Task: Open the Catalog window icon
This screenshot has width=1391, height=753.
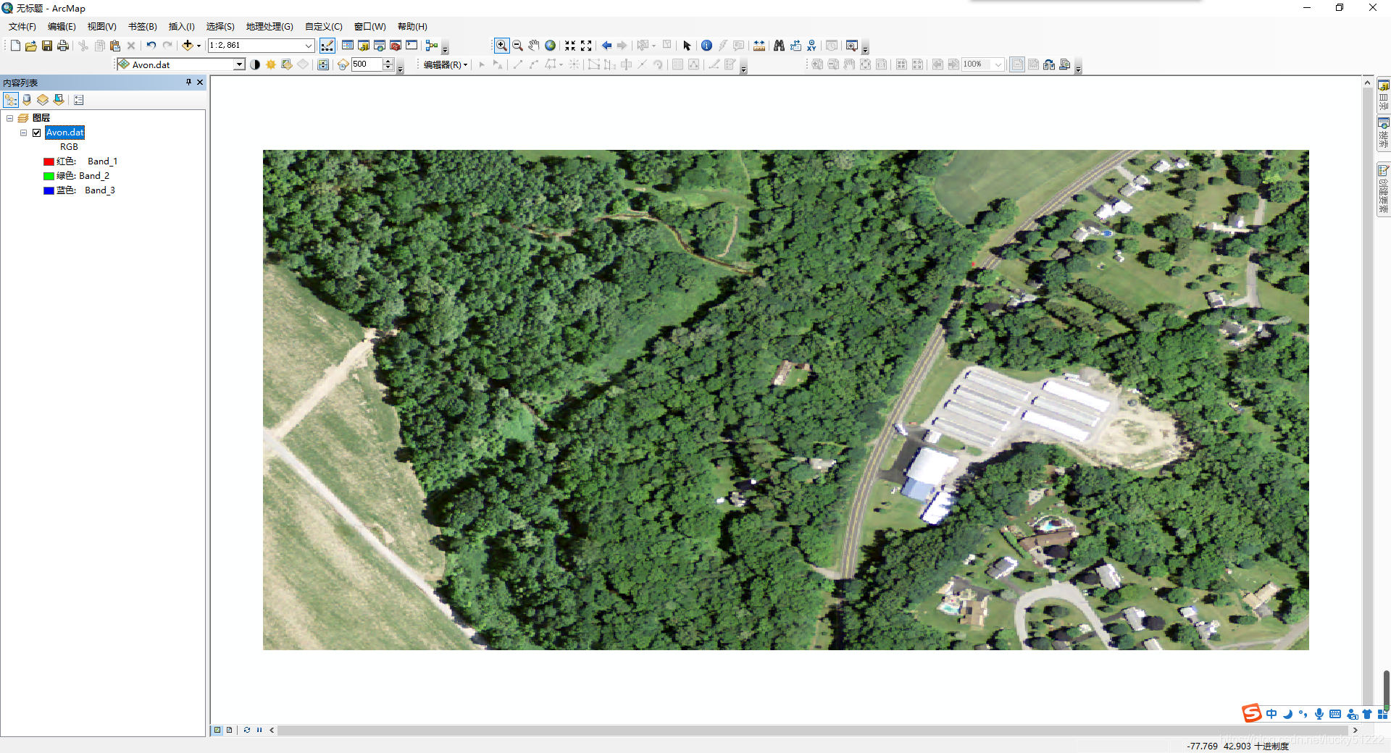Action: point(364,46)
